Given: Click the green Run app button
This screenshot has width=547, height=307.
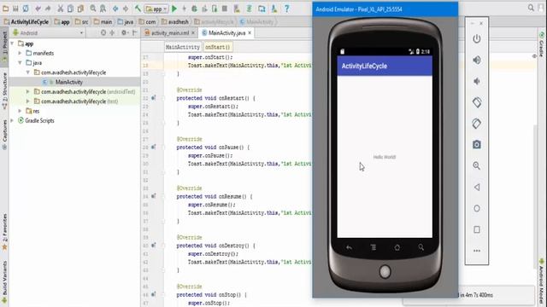Looking at the screenshot, I should (x=174, y=9).
